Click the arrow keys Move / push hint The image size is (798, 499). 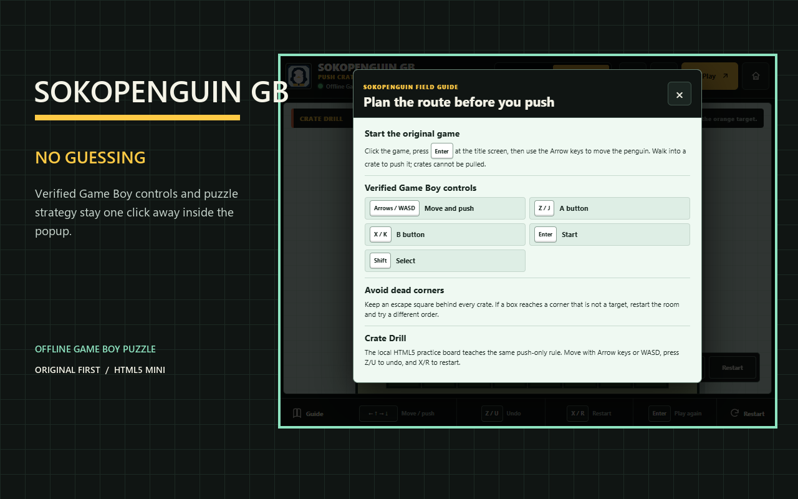click(x=397, y=414)
